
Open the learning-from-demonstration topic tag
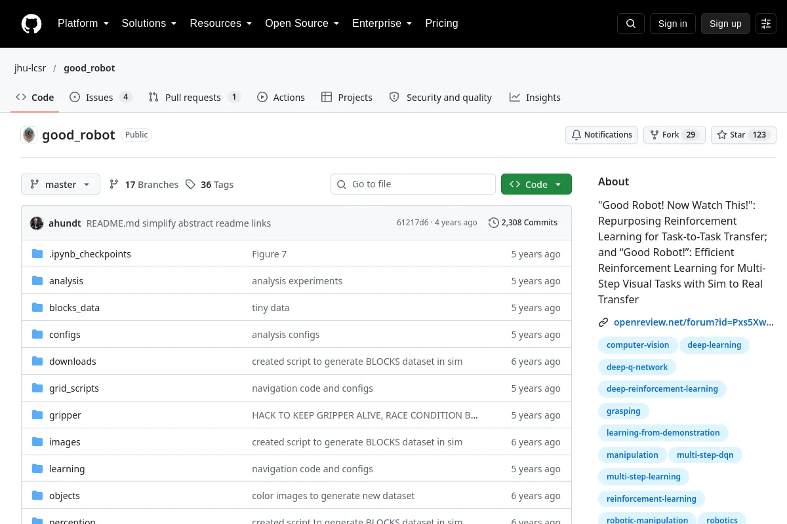[663, 433]
